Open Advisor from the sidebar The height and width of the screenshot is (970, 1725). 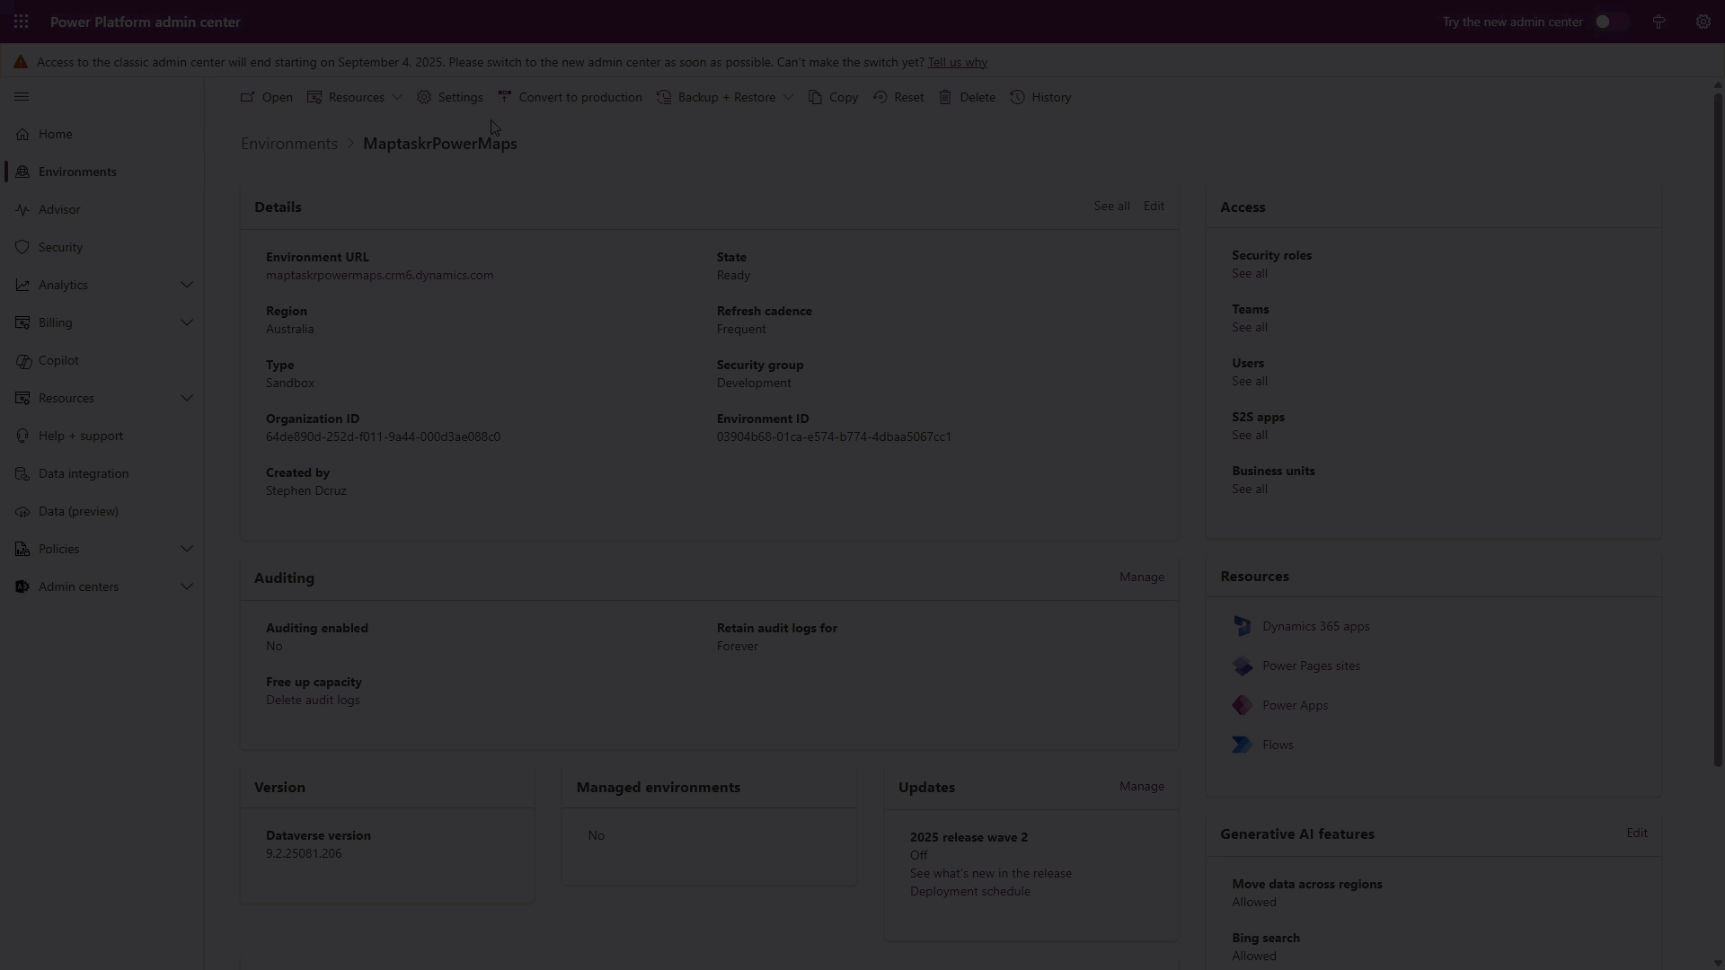[x=58, y=209]
